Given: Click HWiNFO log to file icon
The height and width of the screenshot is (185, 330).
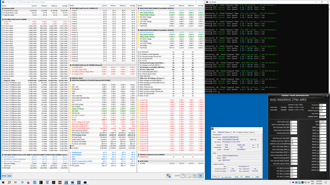Looking at the screenshot, I should click(189, 176).
